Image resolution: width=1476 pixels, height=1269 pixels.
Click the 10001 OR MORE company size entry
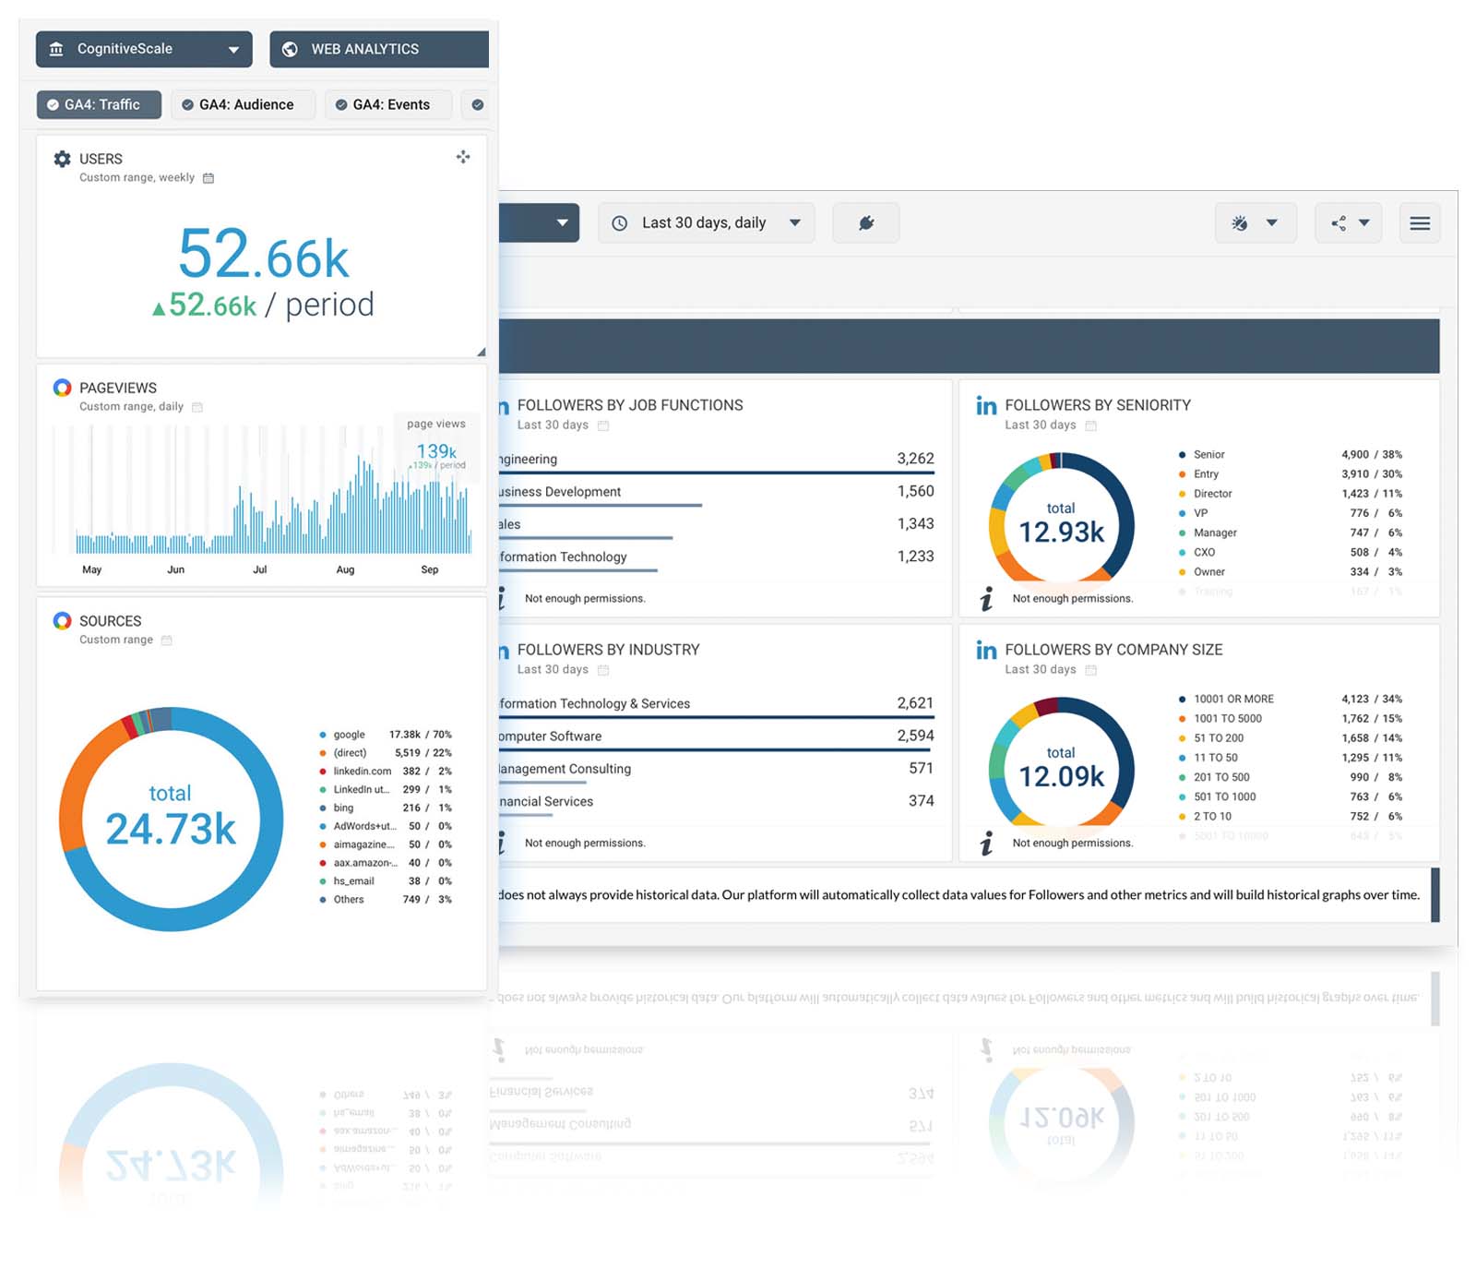point(1290,700)
